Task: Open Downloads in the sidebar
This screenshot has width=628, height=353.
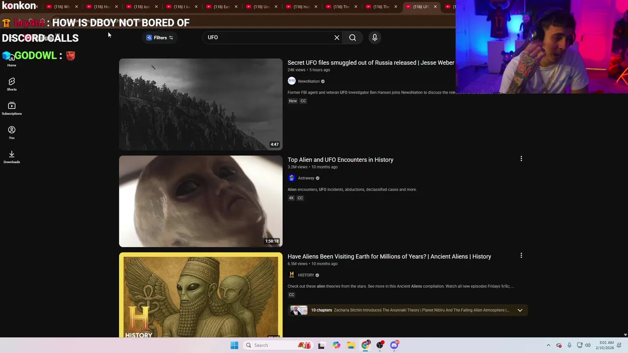Action: tap(12, 157)
